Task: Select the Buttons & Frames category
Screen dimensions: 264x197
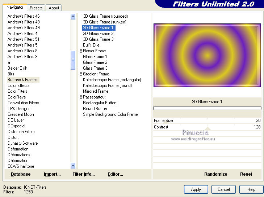Action: [23, 80]
